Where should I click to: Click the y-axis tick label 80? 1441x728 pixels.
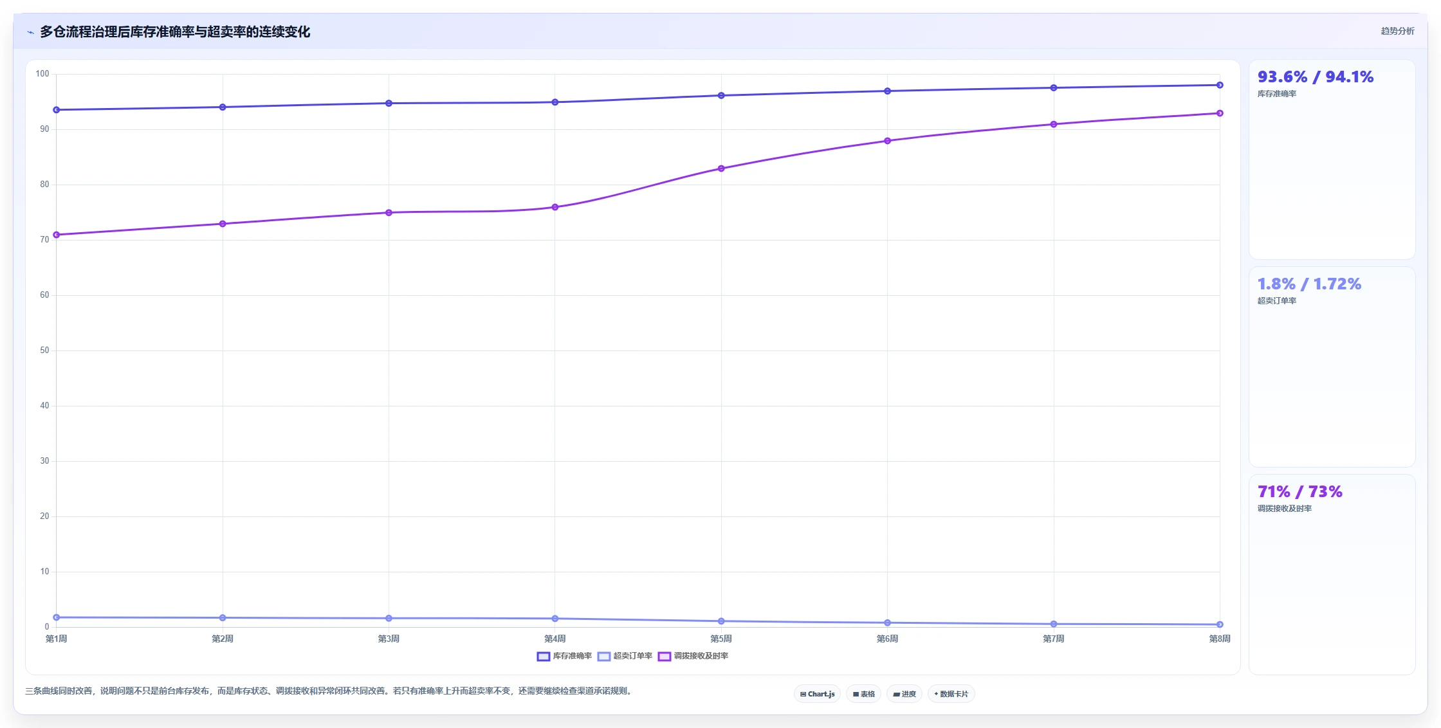pos(44,185)
